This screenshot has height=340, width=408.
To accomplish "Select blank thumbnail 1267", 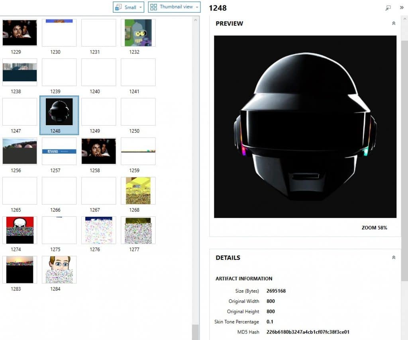I will (x=99, y=191).
